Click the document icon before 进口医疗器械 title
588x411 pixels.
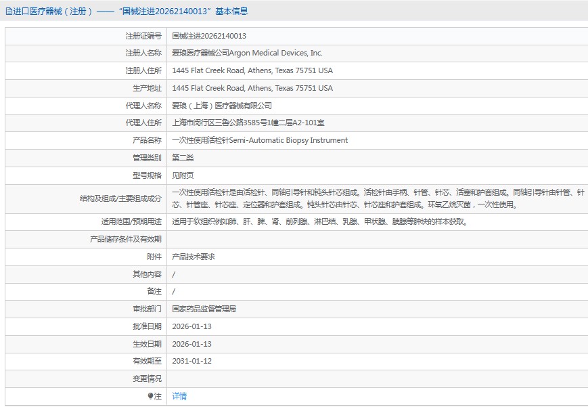tap(9, 12)
